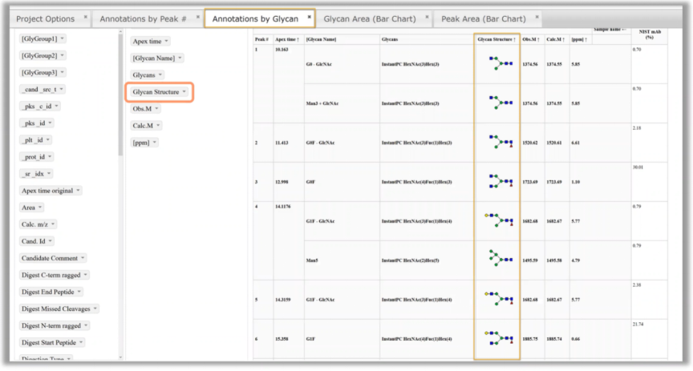
Task: Sort by the [Glycan Name] column header
Action: click(x=341, y=39)
